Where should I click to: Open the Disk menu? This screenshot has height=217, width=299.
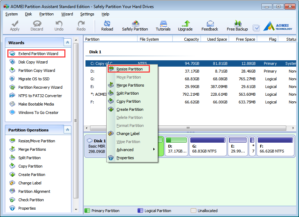coord(28,14)
